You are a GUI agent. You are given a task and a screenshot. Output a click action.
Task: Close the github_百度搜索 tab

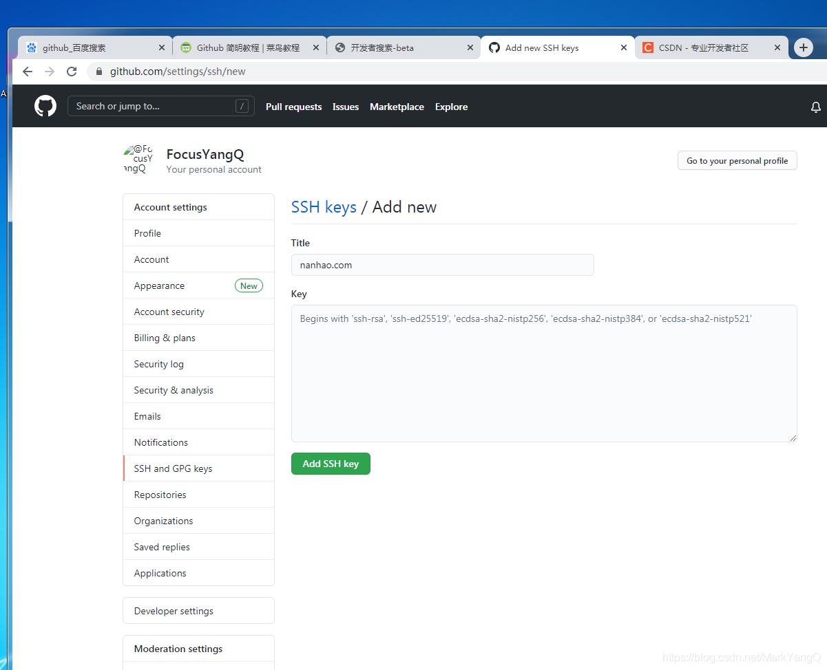pyautogui.click(x=162, y=48)
